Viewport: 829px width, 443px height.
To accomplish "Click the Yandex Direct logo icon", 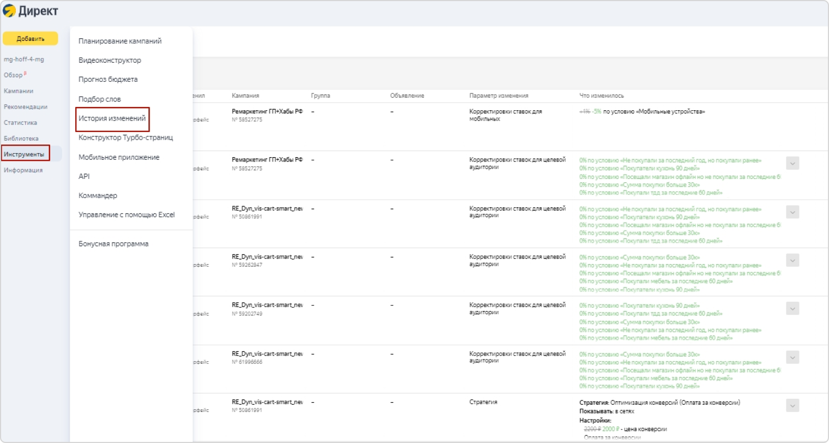I will point(9,11).
